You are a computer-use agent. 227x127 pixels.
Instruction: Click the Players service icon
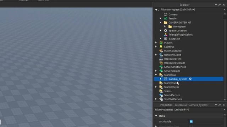pos(161,43)
